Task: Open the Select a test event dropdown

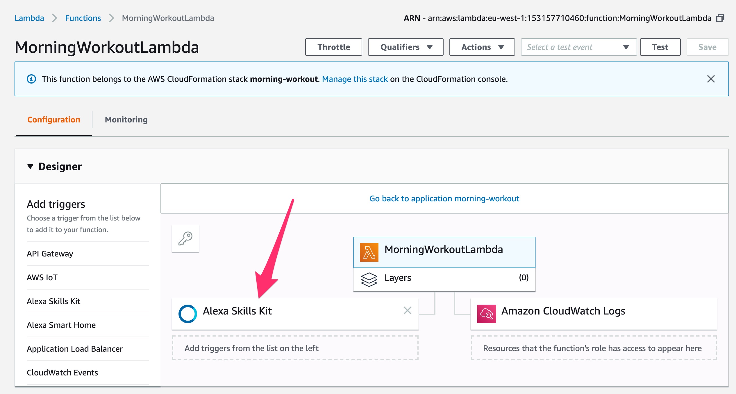Action: point(579,47)
